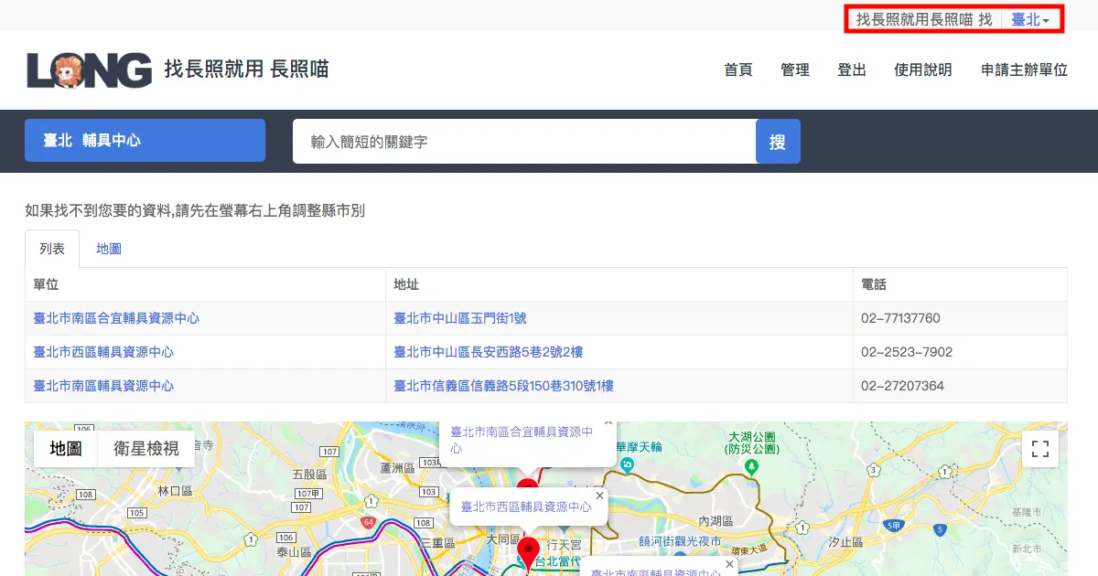
Task: Click the LONG cat logo
Action: point(90,69)
